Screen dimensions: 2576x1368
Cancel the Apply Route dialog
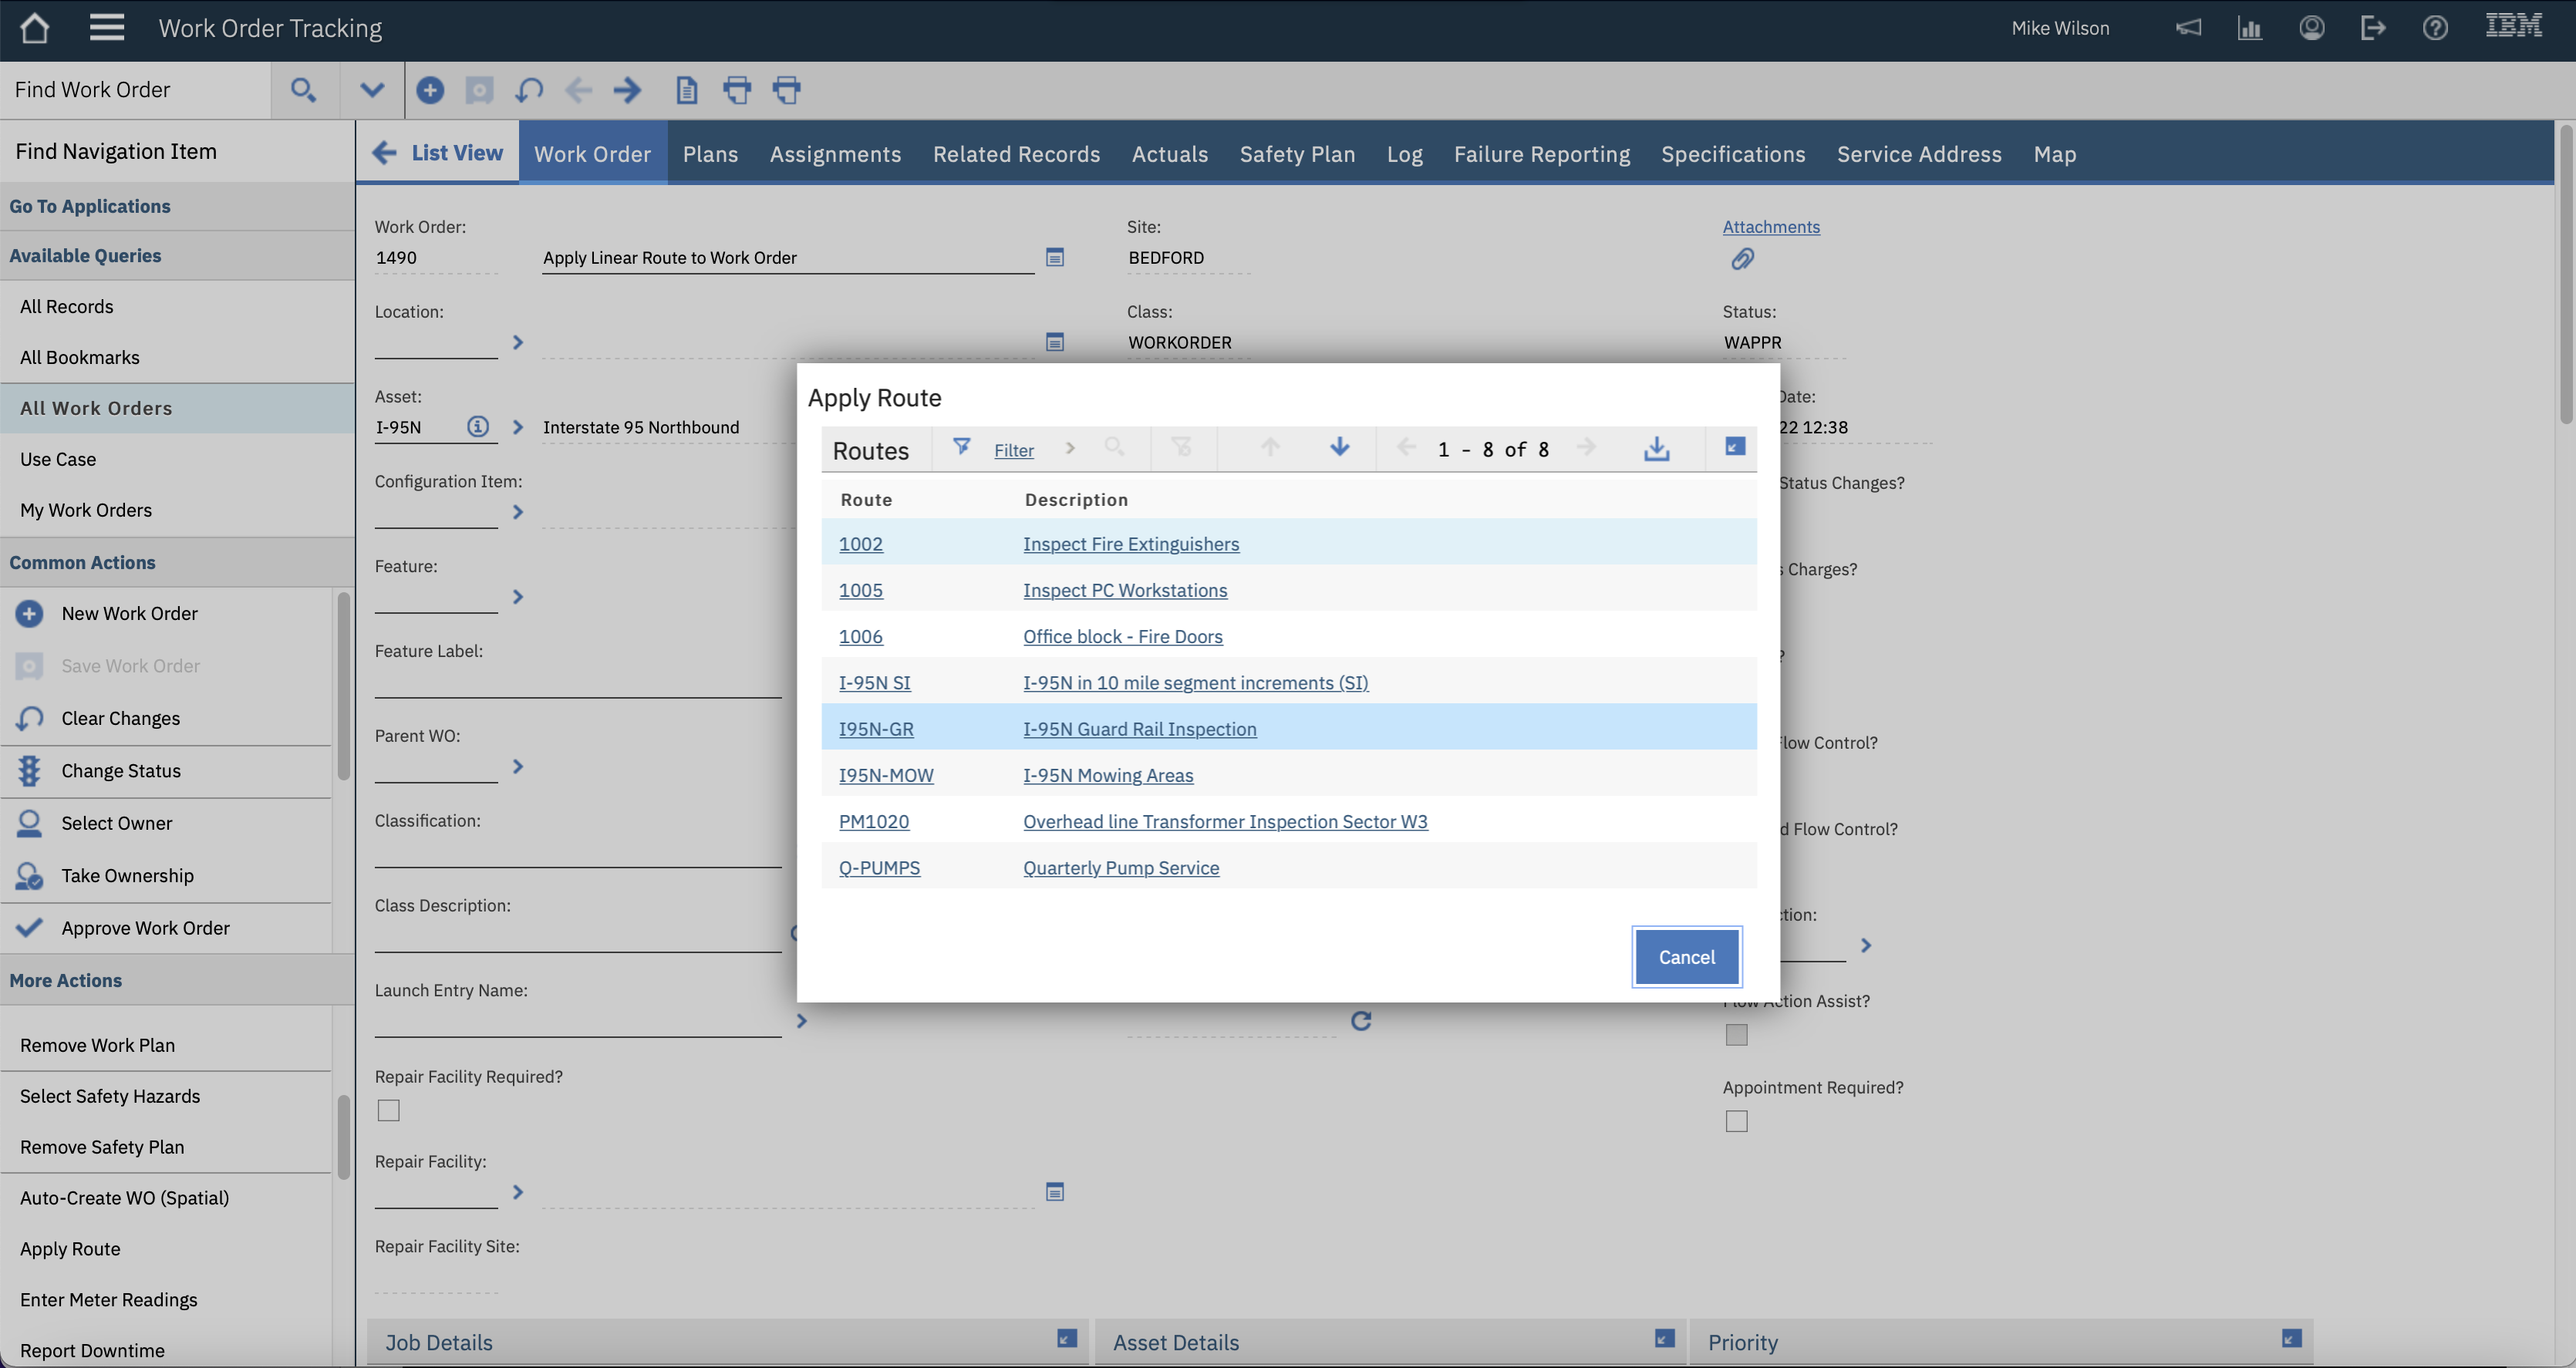(x=1686, y=957)
